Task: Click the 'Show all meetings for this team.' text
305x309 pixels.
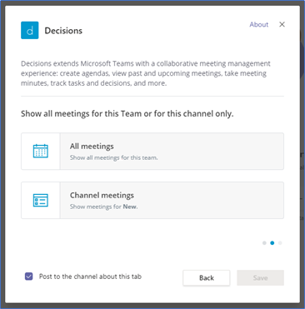Action: 114,157
